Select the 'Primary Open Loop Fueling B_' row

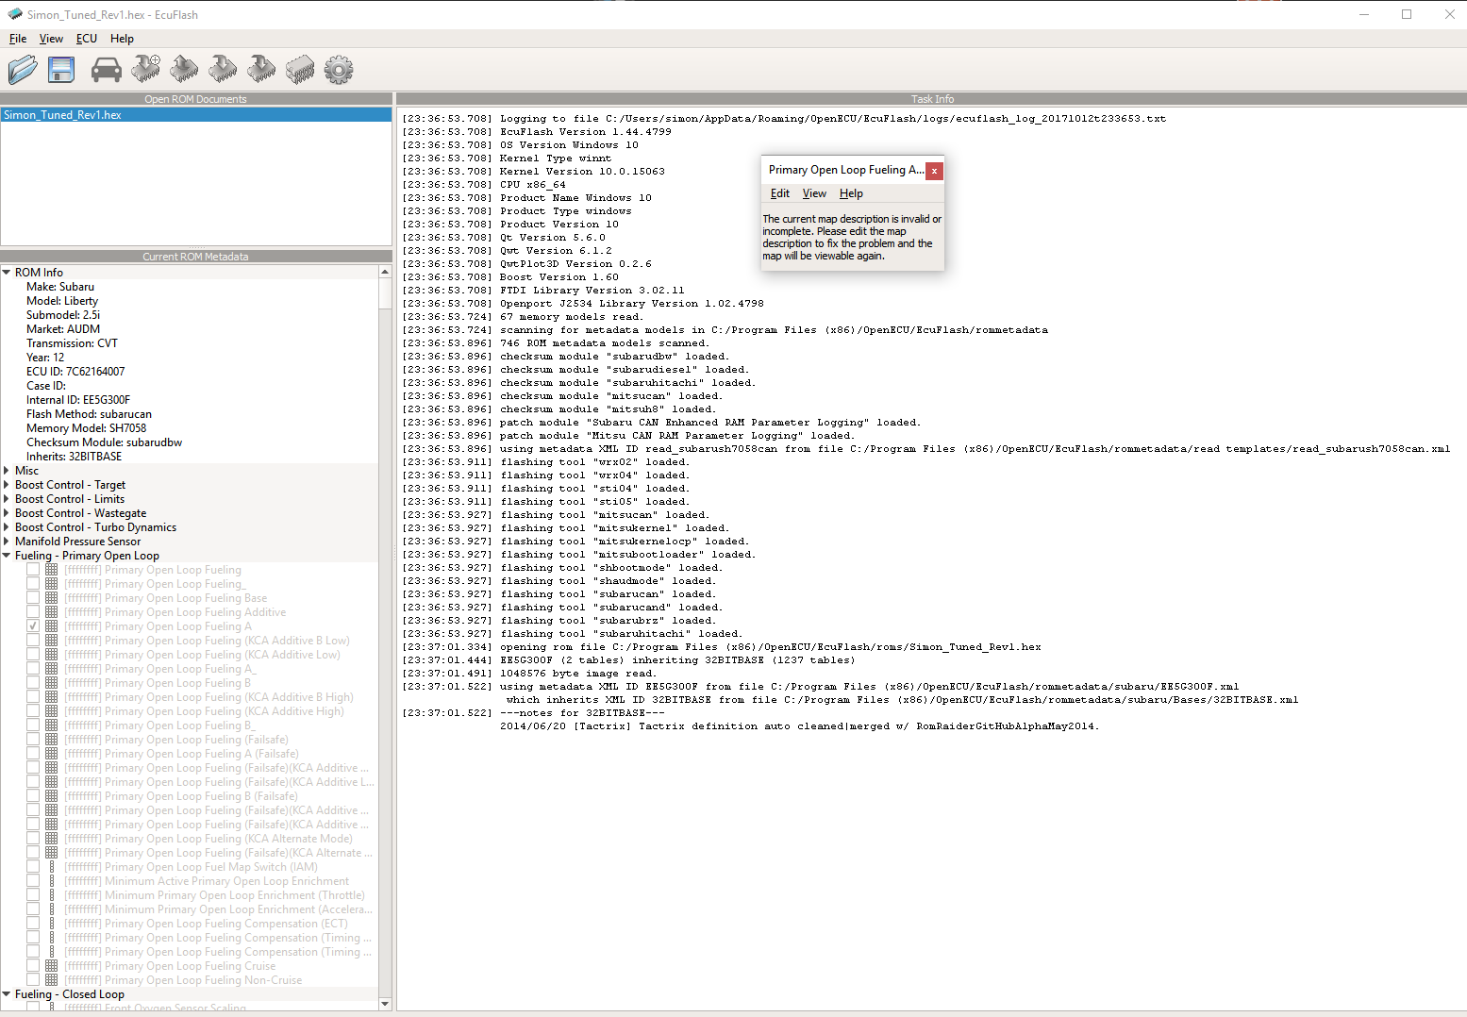159,725
